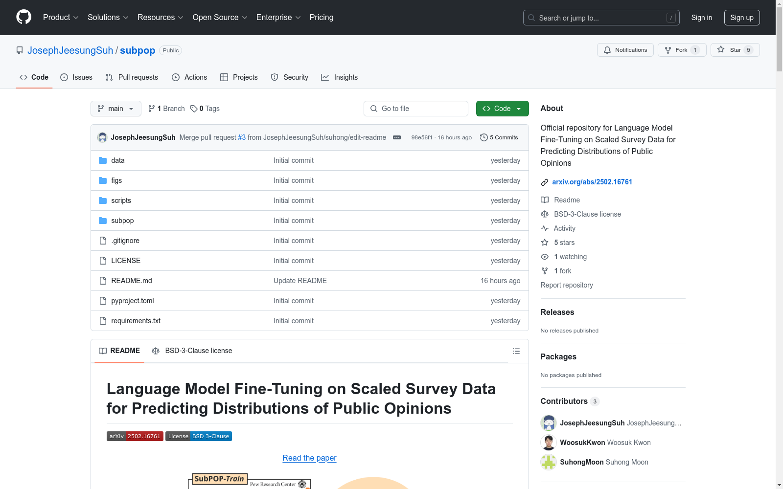Click the Readme book icon in About
The width and height of the screenshot is (783, 489).
[x=545, y=200]
